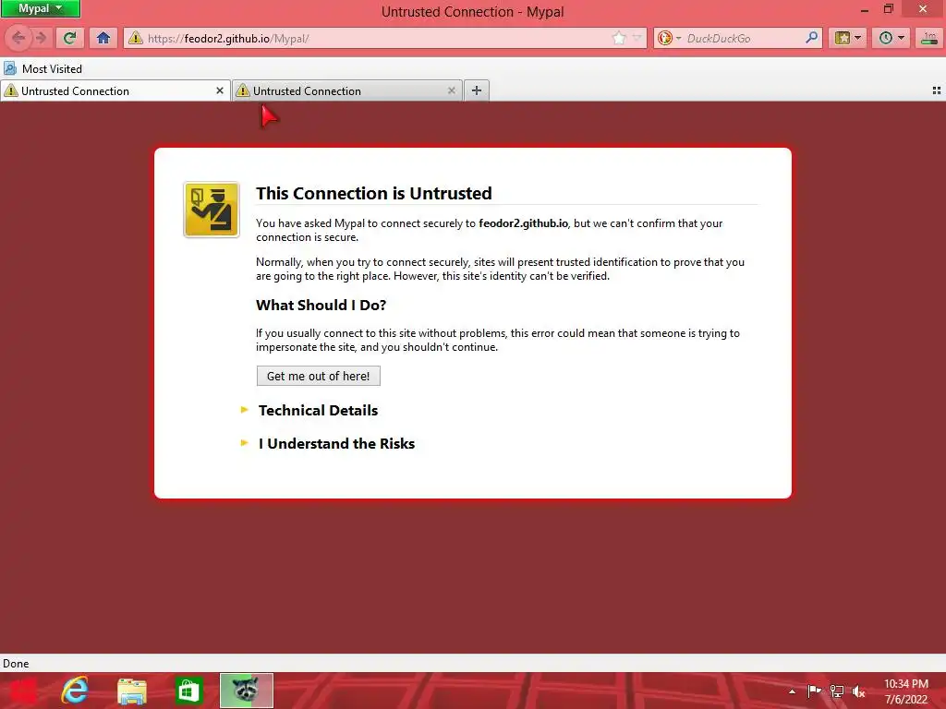Open the Action Center flag icon
Image resolution: width=946 pixels, height=709 pixels.
(x=814, y=691)
